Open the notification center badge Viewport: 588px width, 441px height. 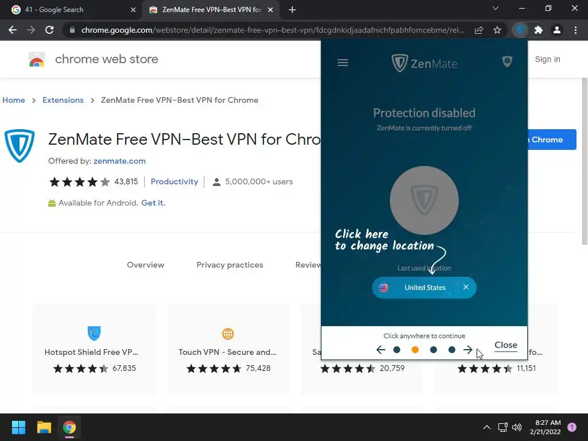click(572, 427)
